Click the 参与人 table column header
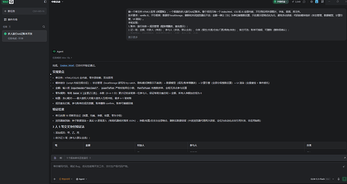The width and height of the screenshot is (347, 184). (194, 145)
